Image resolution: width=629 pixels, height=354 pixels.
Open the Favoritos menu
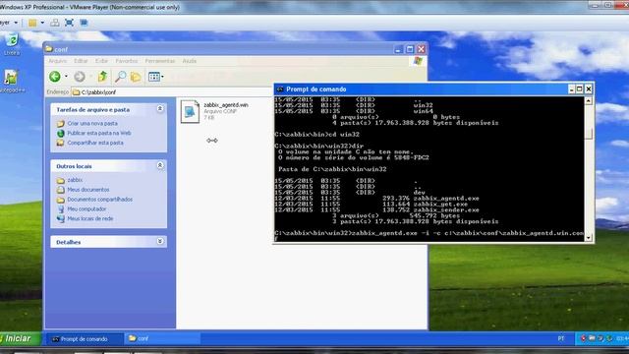tap(127, 61)
